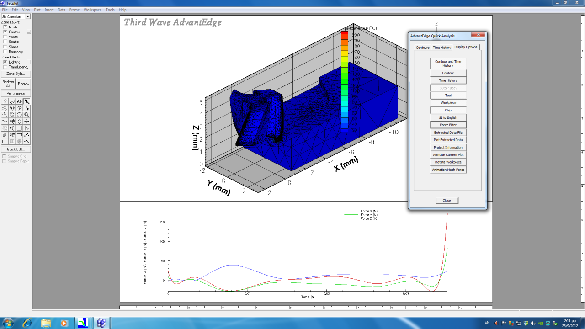Image resolution: width=585 pixels, height=329 pixels.
Task: Select the circle geometry tool
Action: [x=19, y=115]
